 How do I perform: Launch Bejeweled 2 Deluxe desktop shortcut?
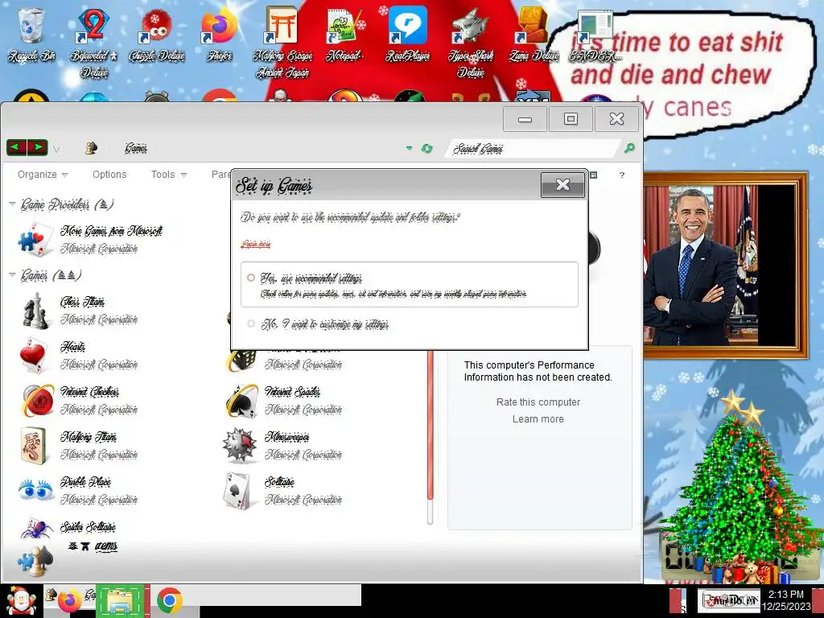pos(93,42)
